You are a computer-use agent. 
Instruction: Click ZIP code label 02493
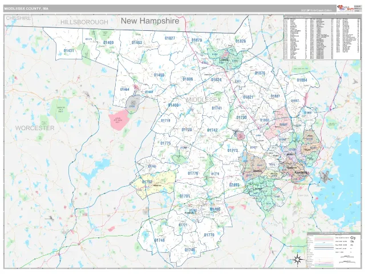pyautogui.click(x=234, y=185)
